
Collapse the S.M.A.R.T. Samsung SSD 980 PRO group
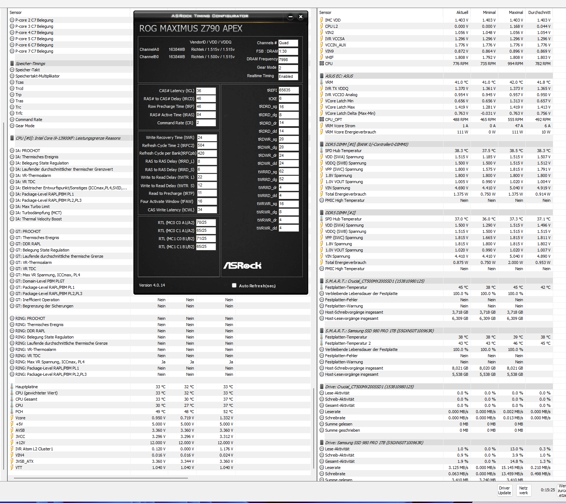point(322,331)
